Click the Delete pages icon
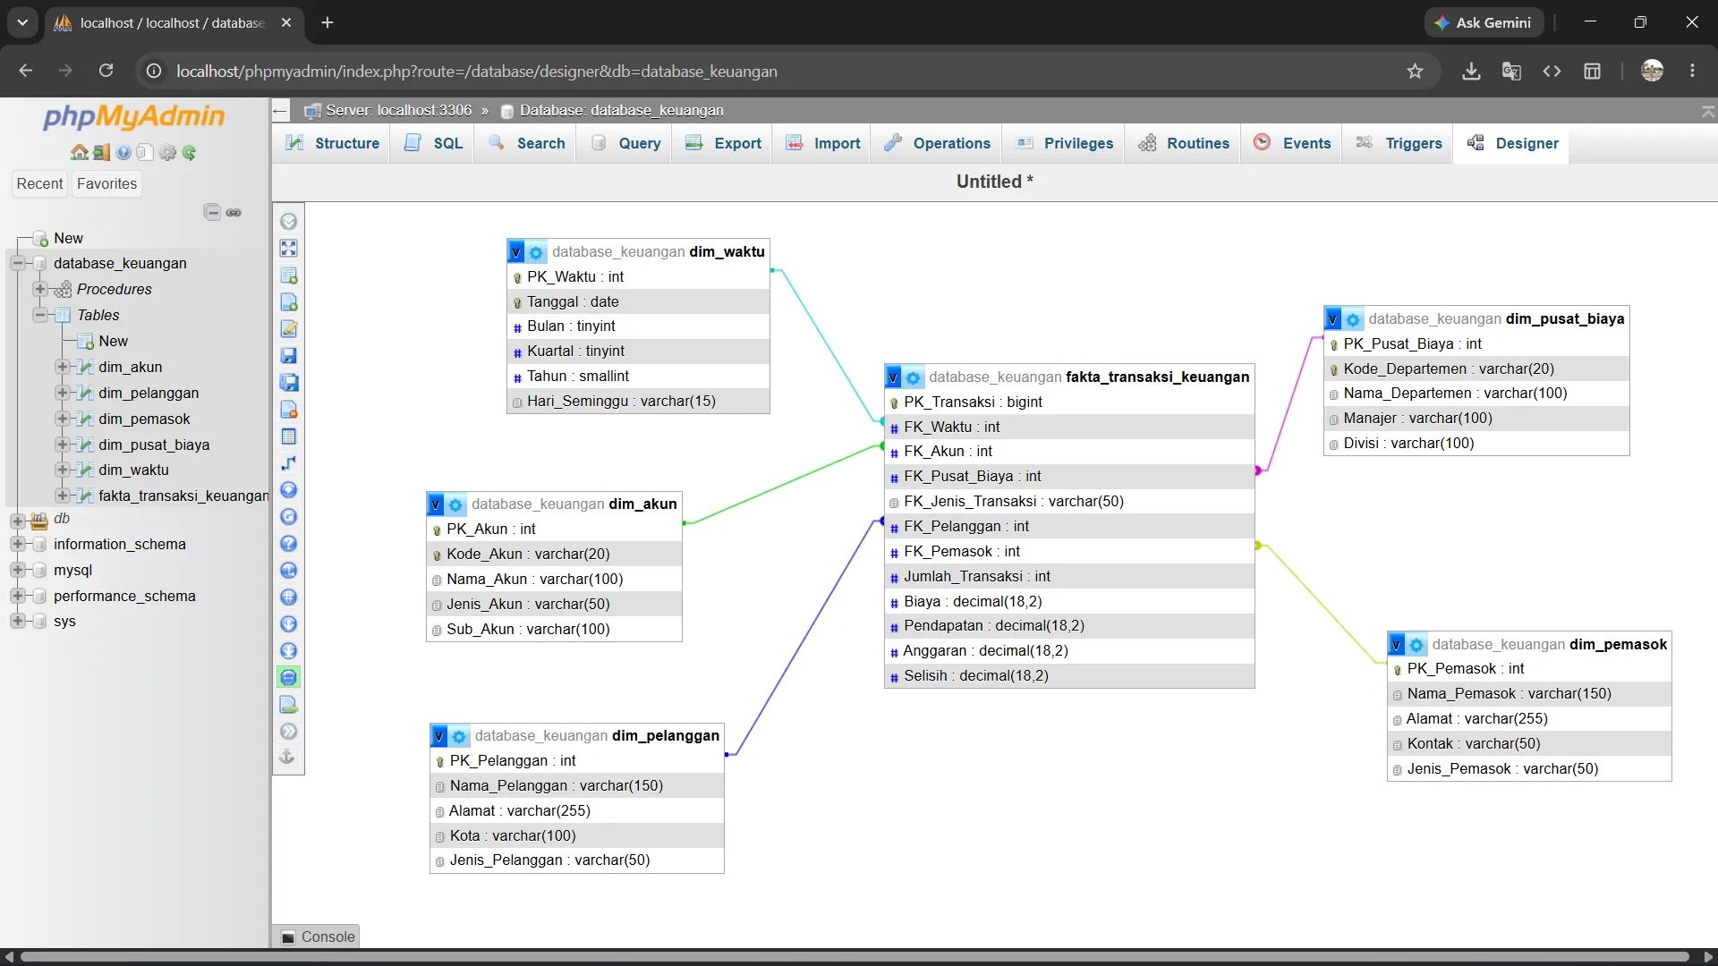This screenshot has height=966, width=1718. tap(288, 410)
